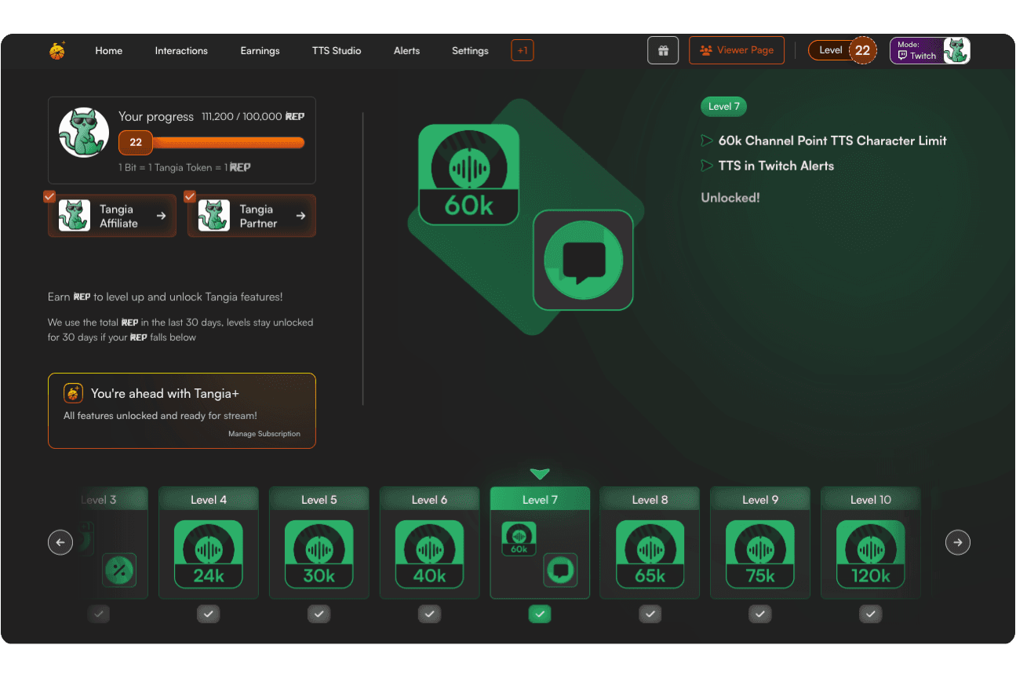Open the gift box icon button
Viewport: 1016px width, 678px height.
point(663,50)
